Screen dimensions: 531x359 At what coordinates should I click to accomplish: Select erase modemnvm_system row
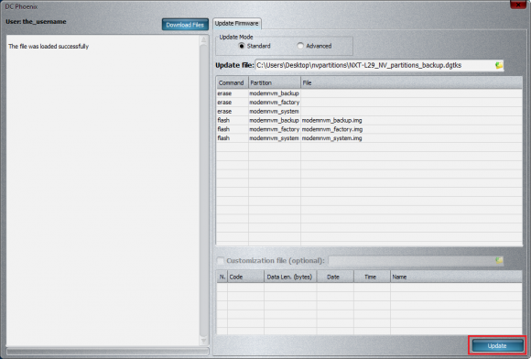point(369,111)
